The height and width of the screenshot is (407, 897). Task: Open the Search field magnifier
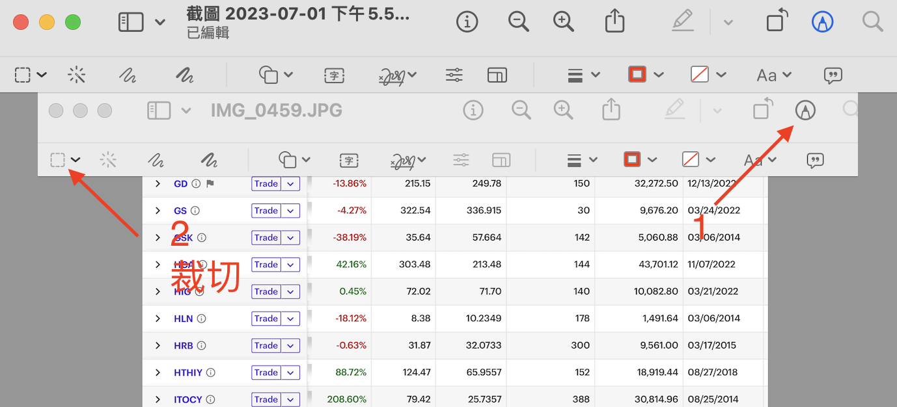[x=872, y=22]
